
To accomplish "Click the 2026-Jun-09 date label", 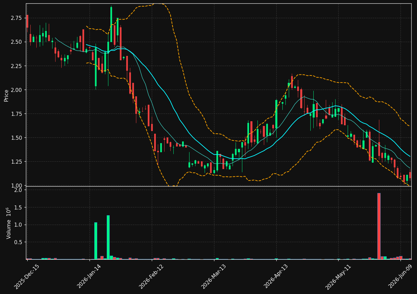I will (x=400, y=276).
